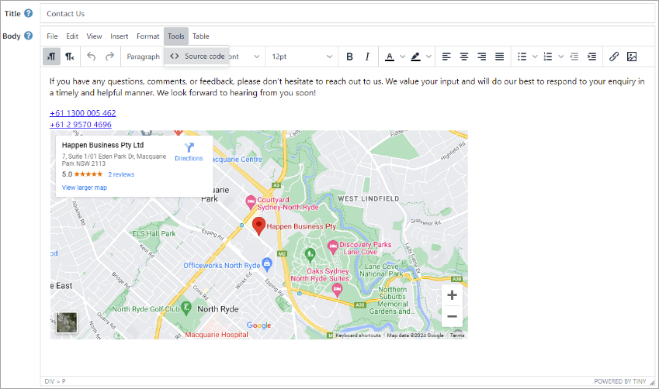Center align the text
The image size is (659, 389).
[464, 57]
